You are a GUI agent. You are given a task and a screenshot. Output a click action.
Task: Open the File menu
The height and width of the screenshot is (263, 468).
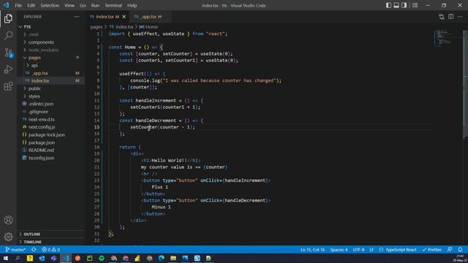point(18,5)
